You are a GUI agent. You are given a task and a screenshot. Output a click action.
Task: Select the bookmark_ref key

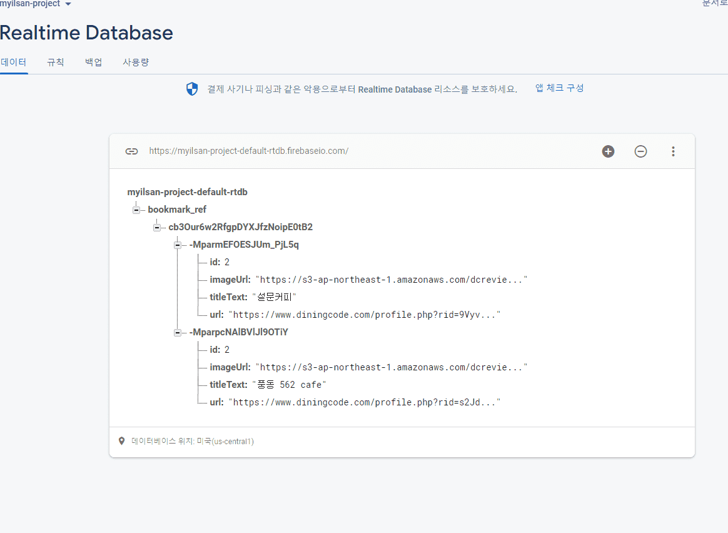(x=177, y=210)
